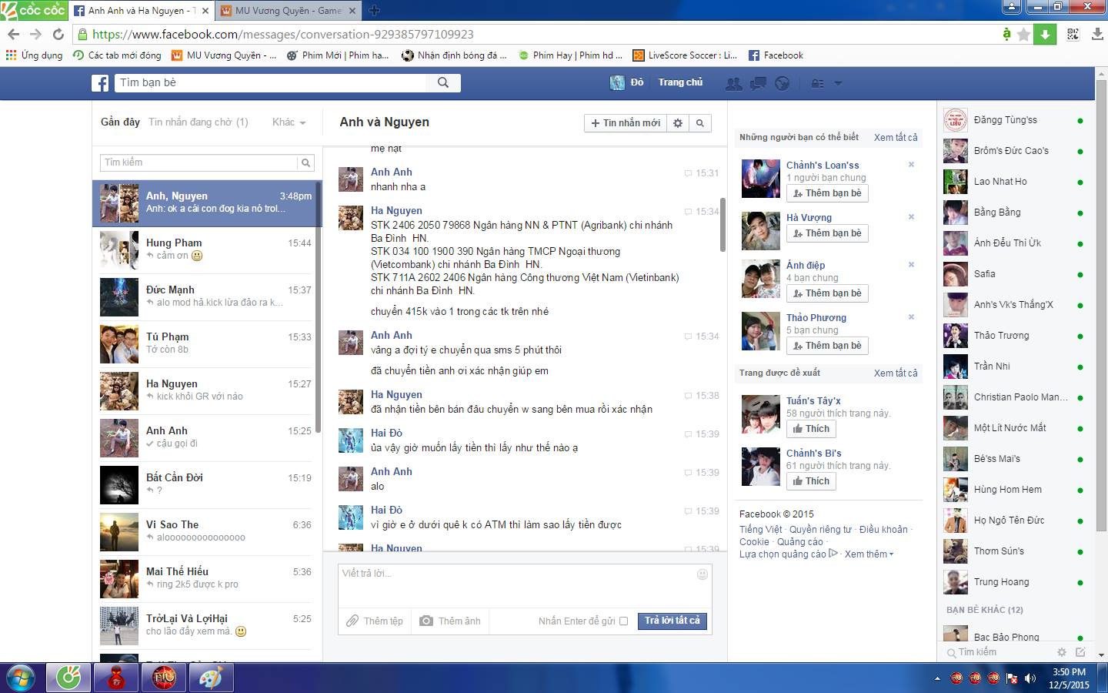
Task: Click the 'Trả lời tất cả' button
Action: click(x=672, y=621)
